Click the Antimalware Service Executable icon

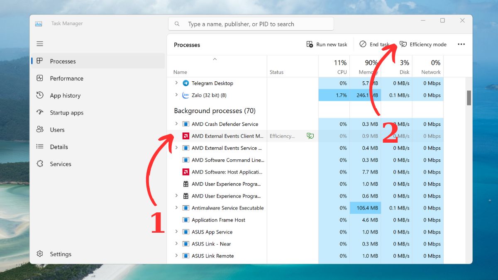pos(186,208)
